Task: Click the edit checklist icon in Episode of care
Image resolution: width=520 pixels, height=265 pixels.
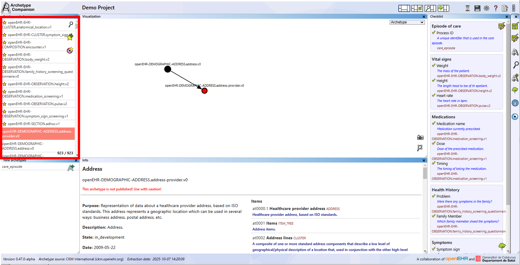Action: click(501, 26)
